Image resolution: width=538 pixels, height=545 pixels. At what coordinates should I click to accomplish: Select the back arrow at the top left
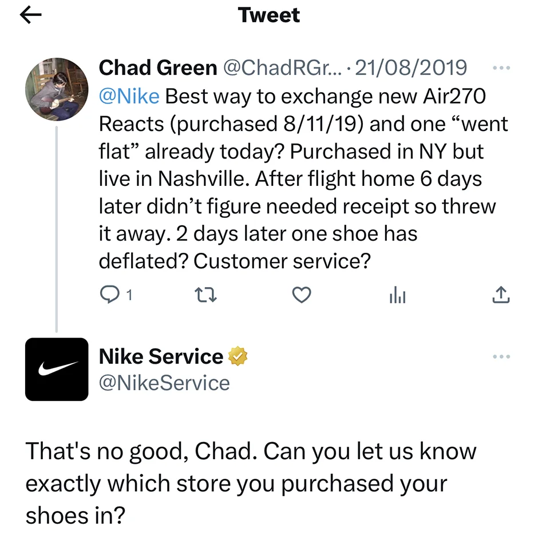(30, 15)
